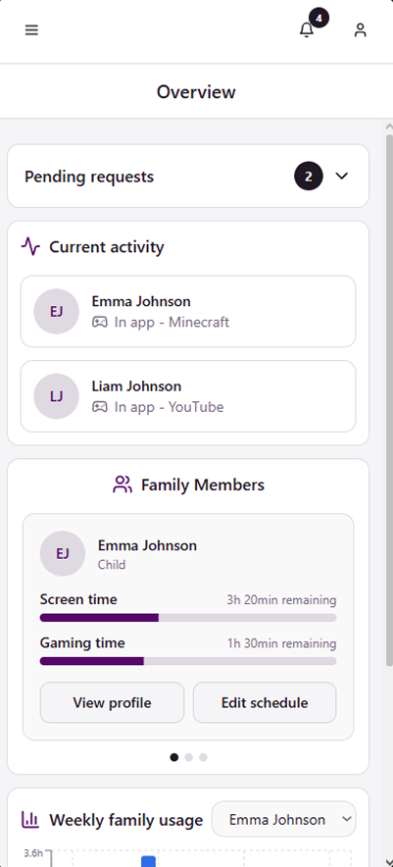Open the user account icon
The image size is (393, 867).
coord(361,29)
